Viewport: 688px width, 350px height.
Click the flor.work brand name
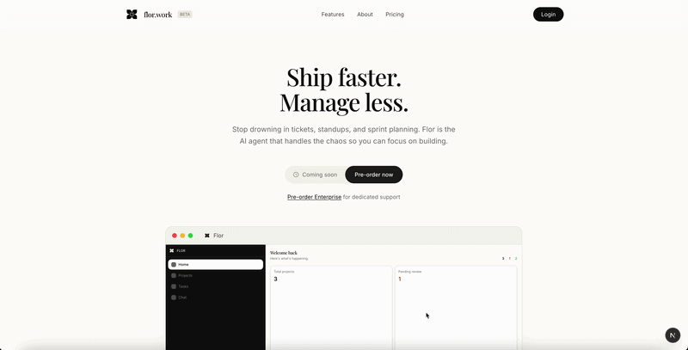click(158, 15)
